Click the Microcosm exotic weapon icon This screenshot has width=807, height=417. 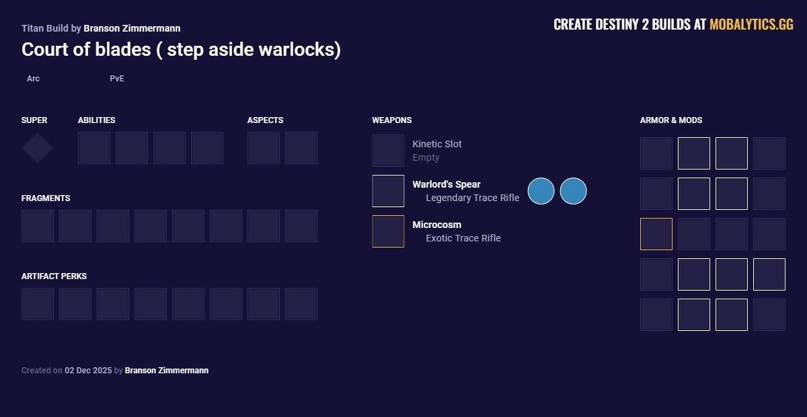pyautogui.click(x=388, y=231)
